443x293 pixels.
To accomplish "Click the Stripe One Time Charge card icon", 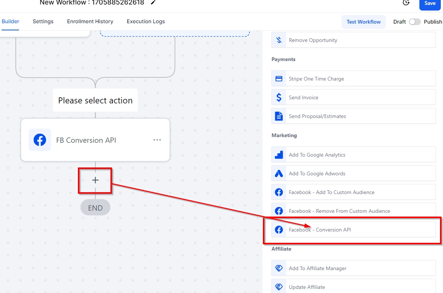I will pyautogui.click(x=279, y=79).
